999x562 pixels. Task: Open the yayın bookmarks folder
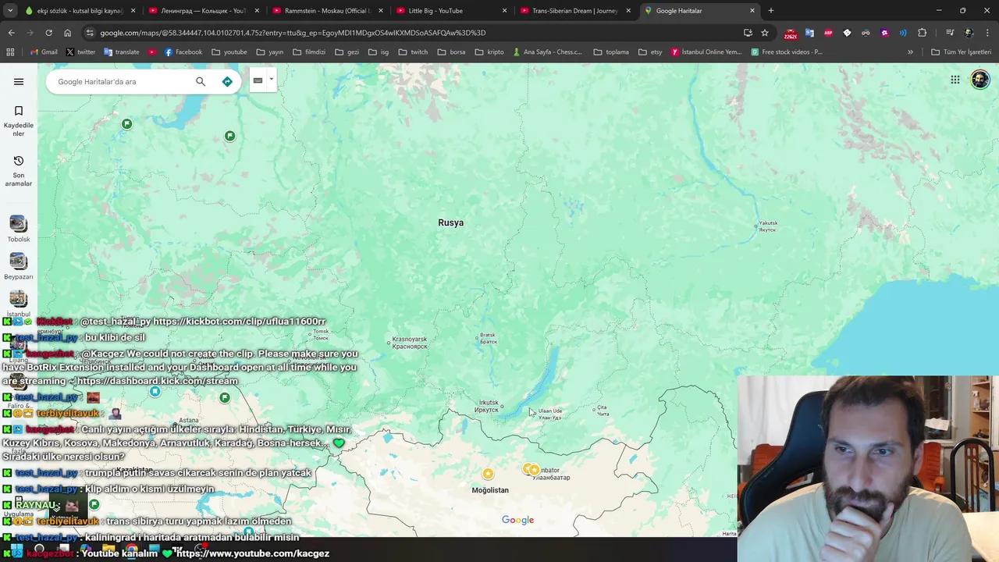[269, 52]
